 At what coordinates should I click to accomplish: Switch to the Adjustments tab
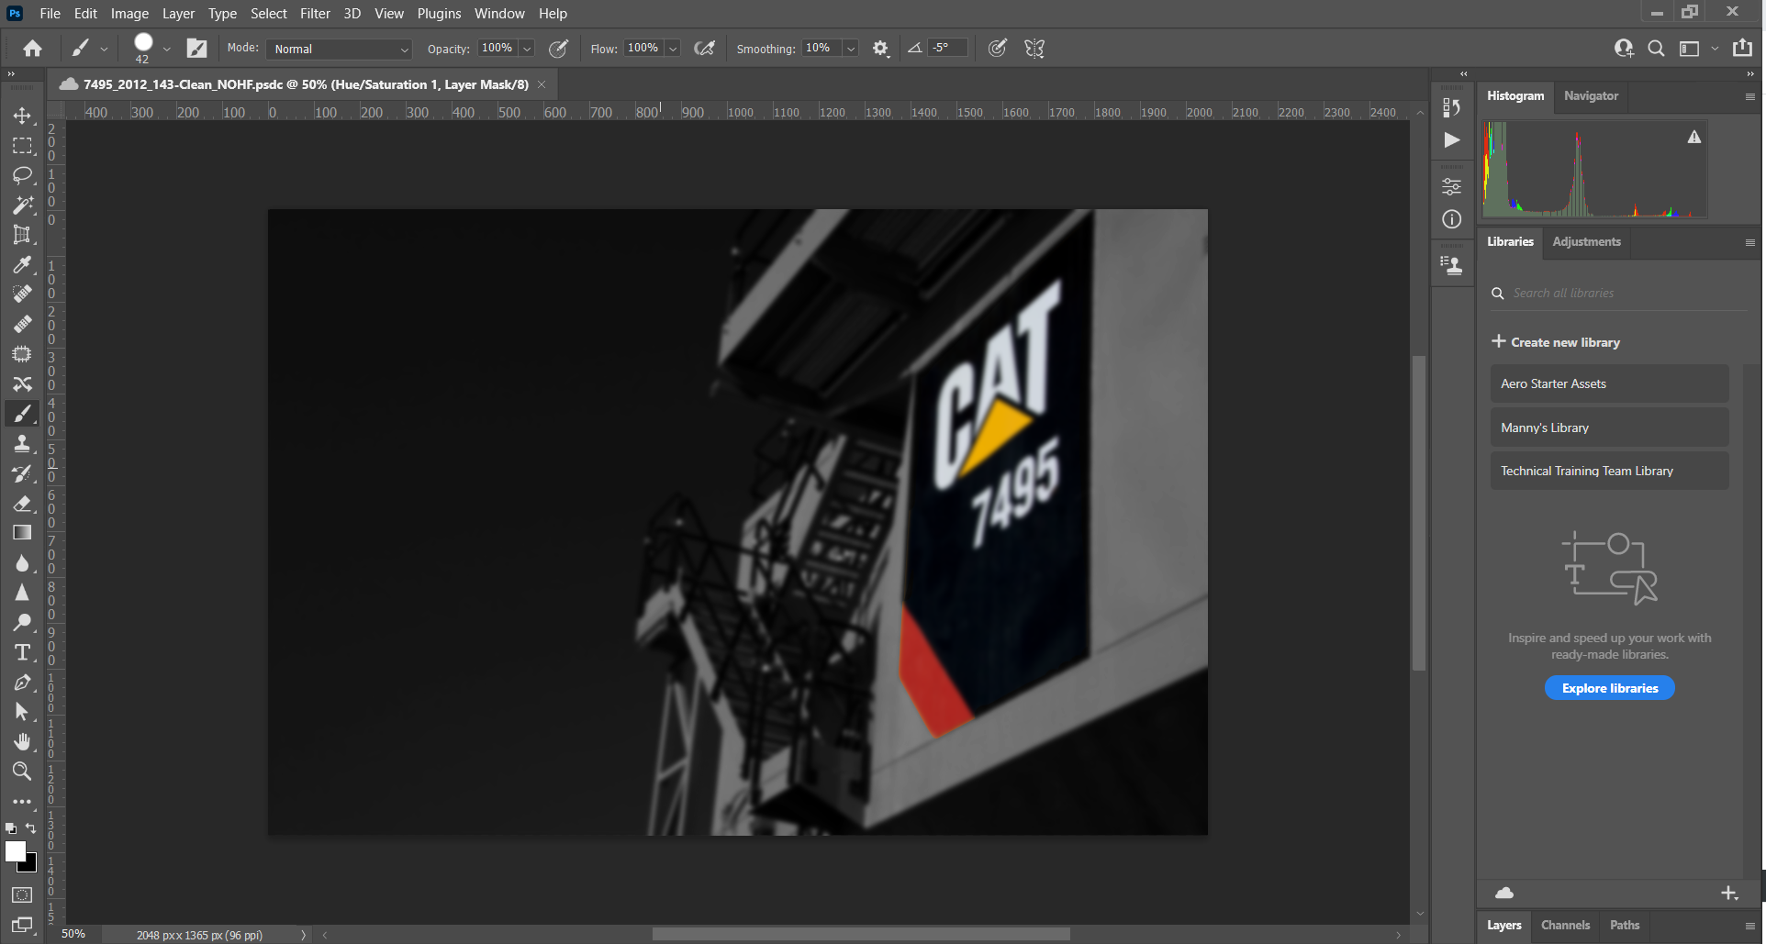[x=1585, y=242]
